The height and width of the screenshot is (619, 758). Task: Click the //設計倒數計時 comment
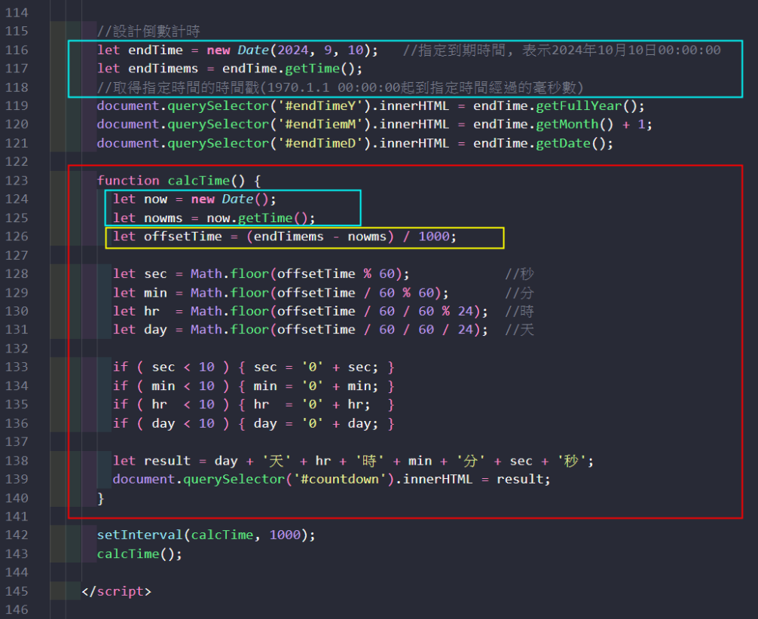pyautogui.click(x=148, y=31)
